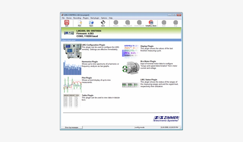The height and width of the screenshot is (142, 243).
Task: Click the LMG Configuration Plugin title
Action: 93,45
